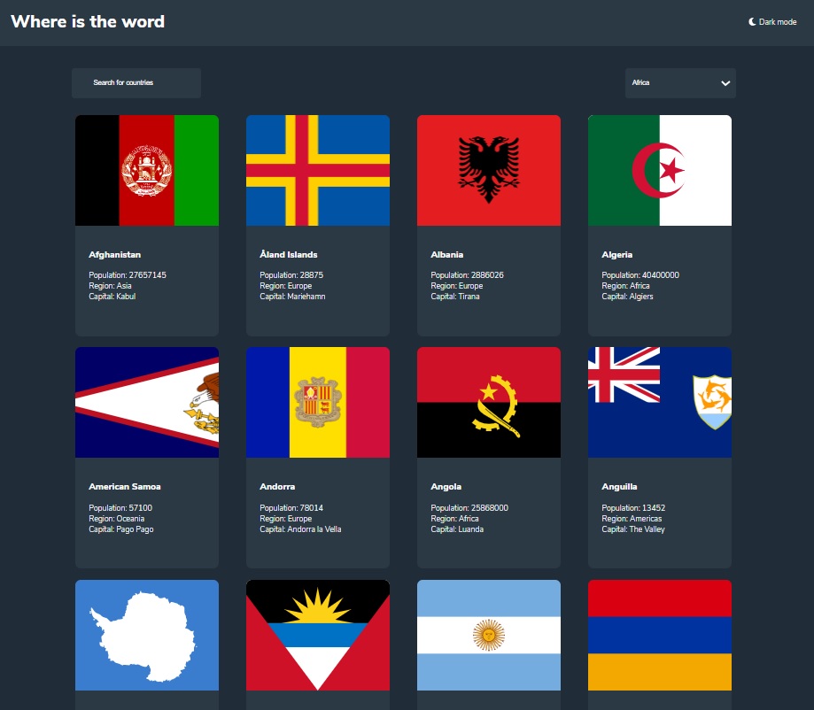Focus the Search for countries field

pos(136,83)
